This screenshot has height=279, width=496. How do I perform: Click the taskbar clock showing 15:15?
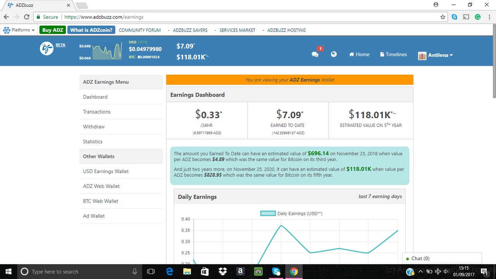(x=463, y=272)
